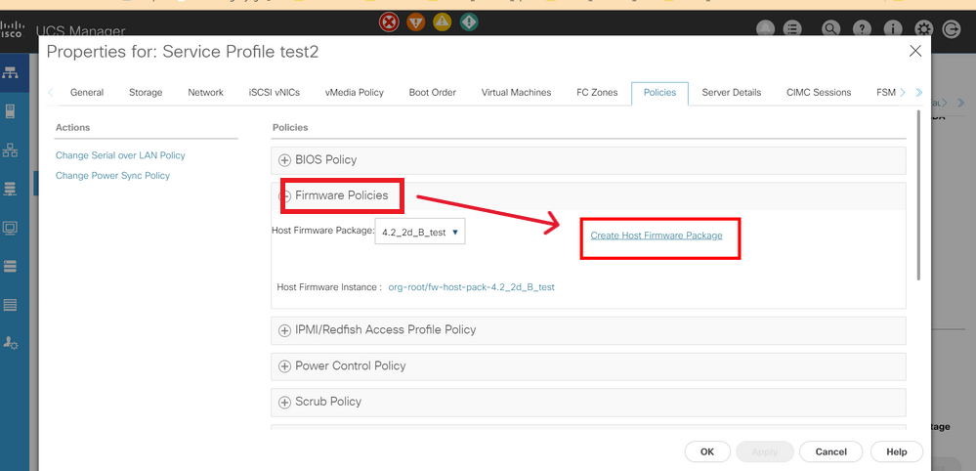Switch to the CIMC Sessions tab
Screen dimensions: 976x471
click(x=819, y=92)
